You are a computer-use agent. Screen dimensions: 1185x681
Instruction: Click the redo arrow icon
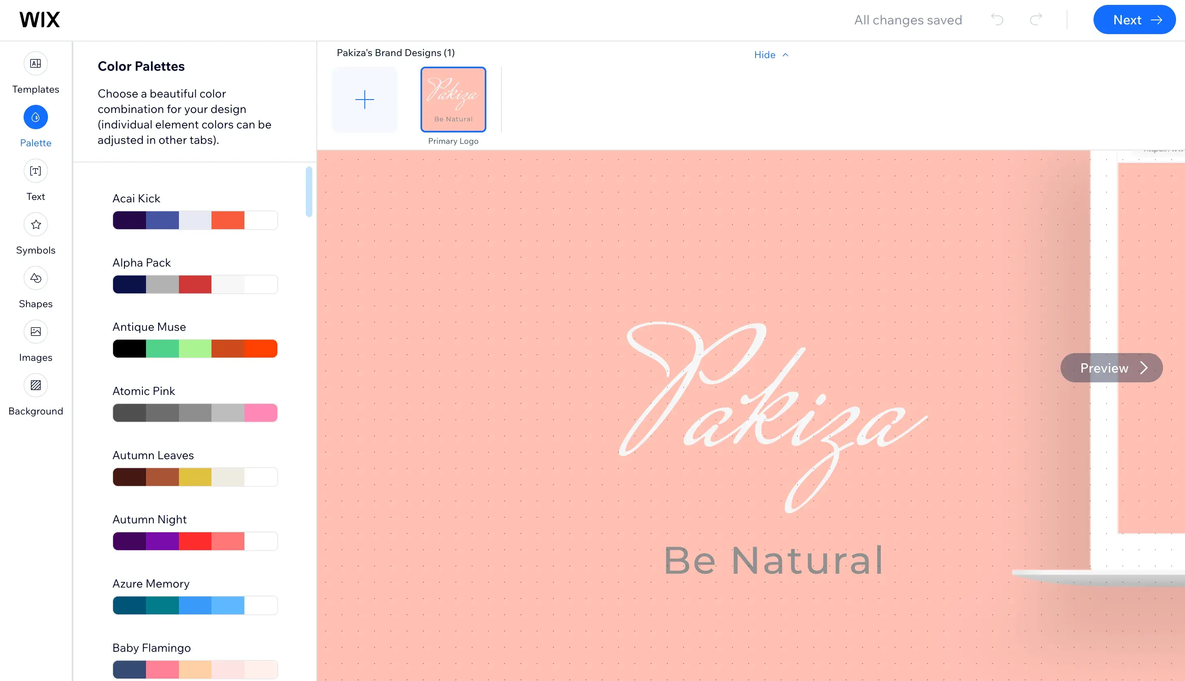tap(1036, 20)
